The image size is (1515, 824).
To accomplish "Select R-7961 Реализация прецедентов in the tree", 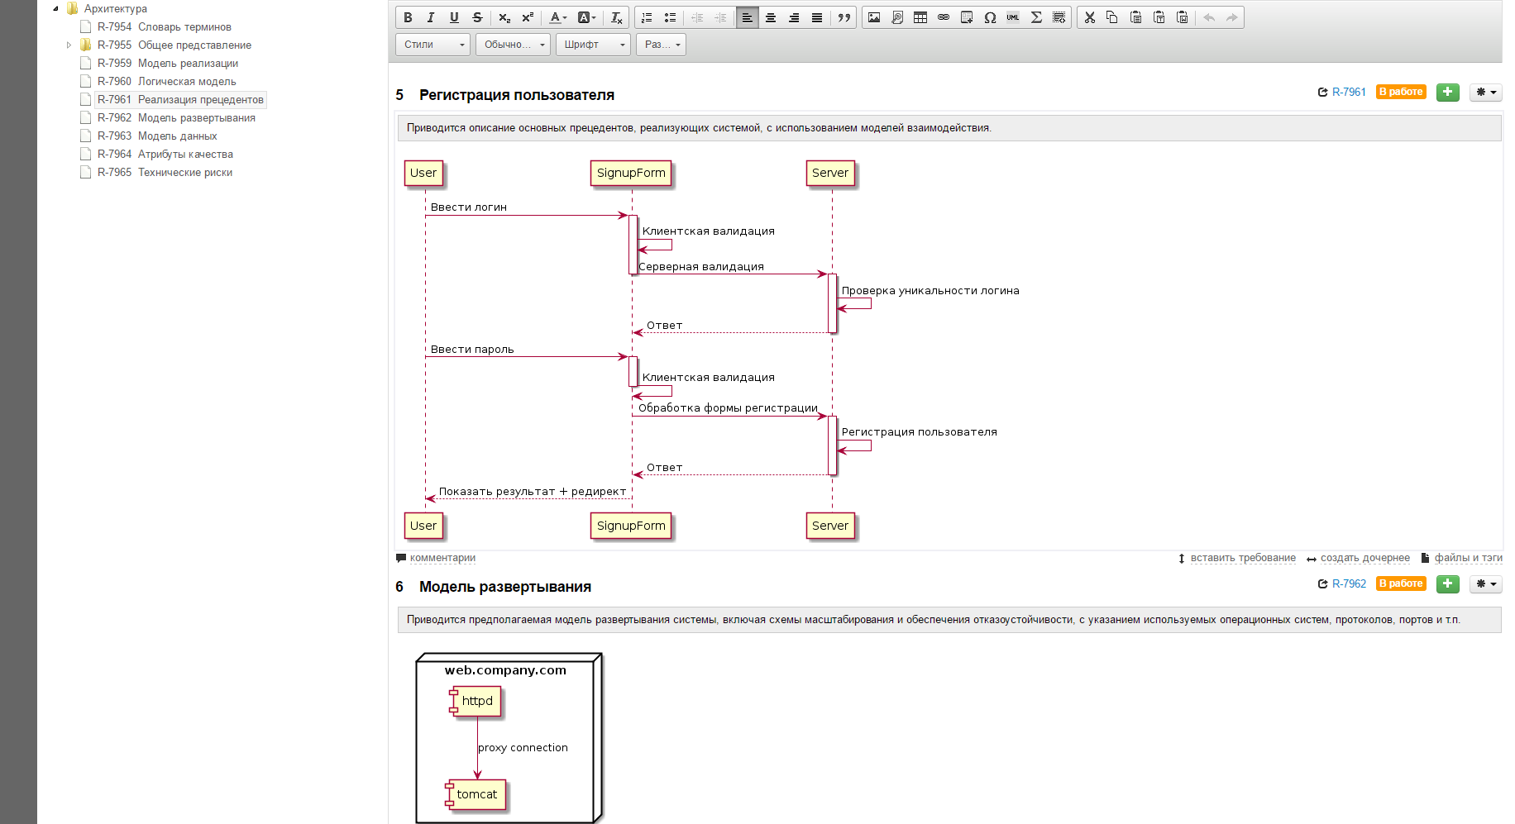I will 180,100.
